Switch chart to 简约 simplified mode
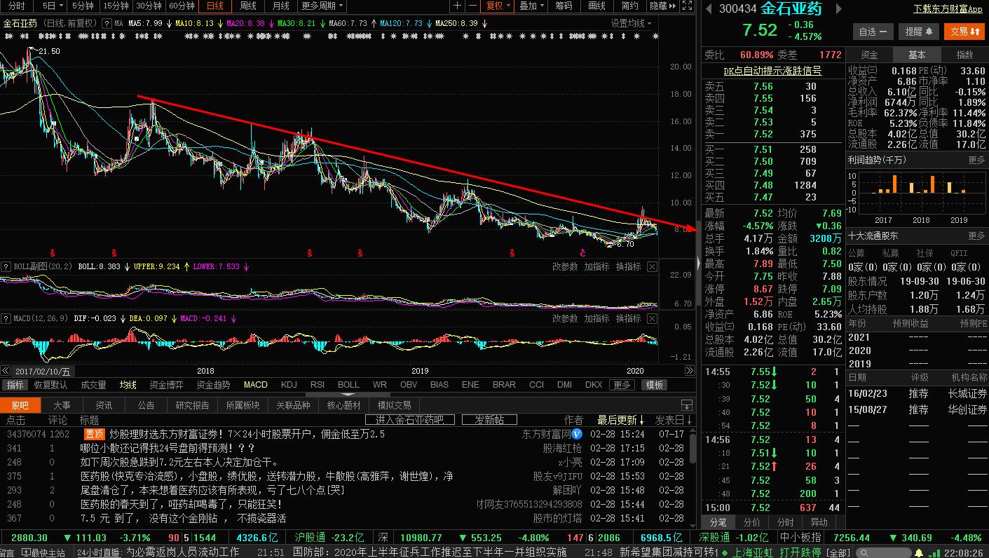The height and width of the screenshot is (558, 989). tap(629, 6)
